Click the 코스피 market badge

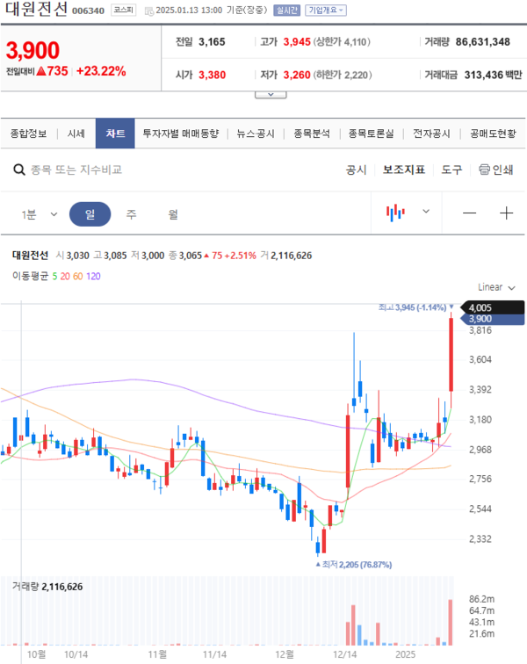(x=123, y=10)
